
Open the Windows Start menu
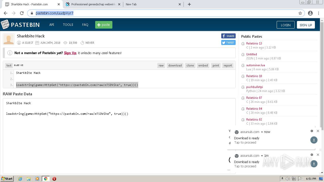coord(7,179)
